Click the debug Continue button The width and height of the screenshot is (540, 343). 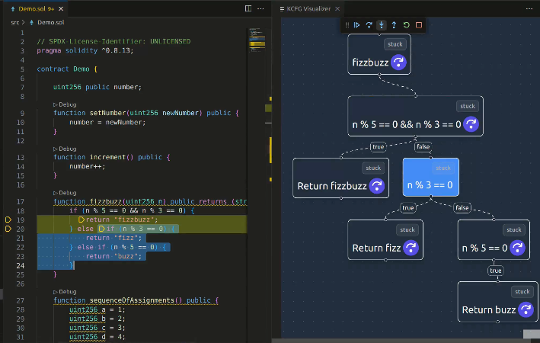pyautogui.click(x=356, y=25)
